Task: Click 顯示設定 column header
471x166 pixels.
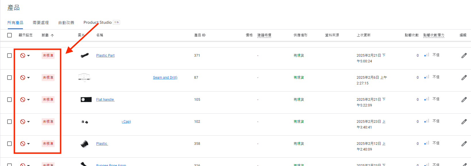Action: [x=26, y=35]
